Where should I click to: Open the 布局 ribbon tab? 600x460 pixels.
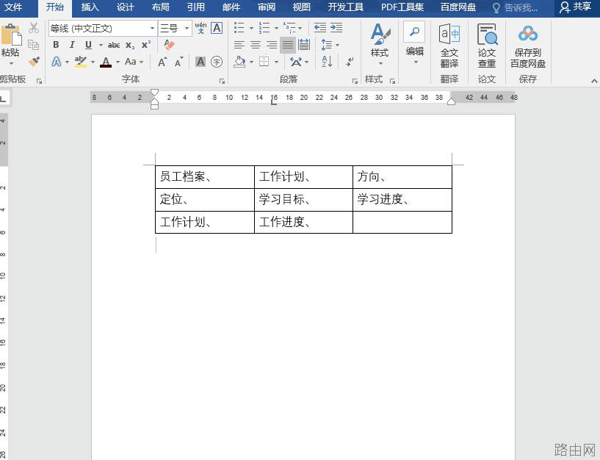click(160, 7)
